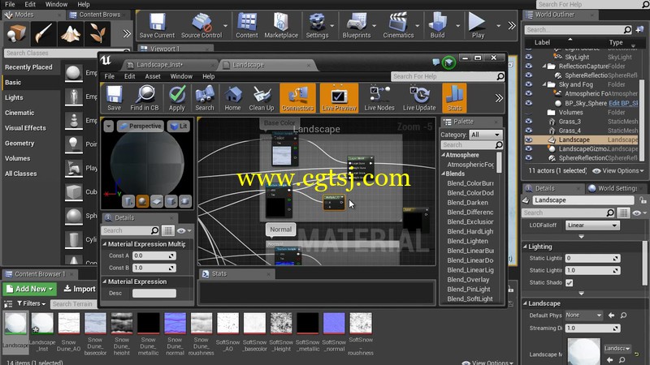Click the Palette search field
This screenshot has width=650, height=365.
coord(472,145)
